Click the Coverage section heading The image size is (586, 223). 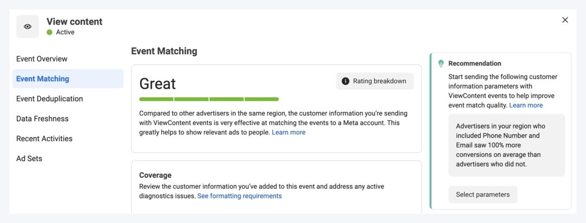(155, 175)
